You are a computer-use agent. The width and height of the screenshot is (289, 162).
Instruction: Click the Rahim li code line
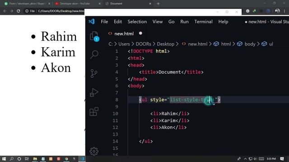pos(170,113)
